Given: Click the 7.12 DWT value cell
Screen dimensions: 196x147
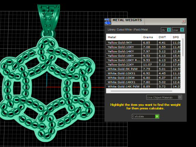Looking at the screenshot, I should tap(164, 65).
